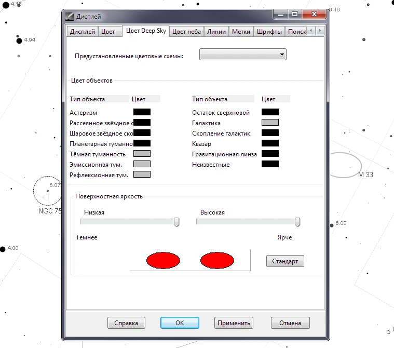The image size is (394, 348).
Task: Edit the Квазар color swatch
Action: click(270, 143)
